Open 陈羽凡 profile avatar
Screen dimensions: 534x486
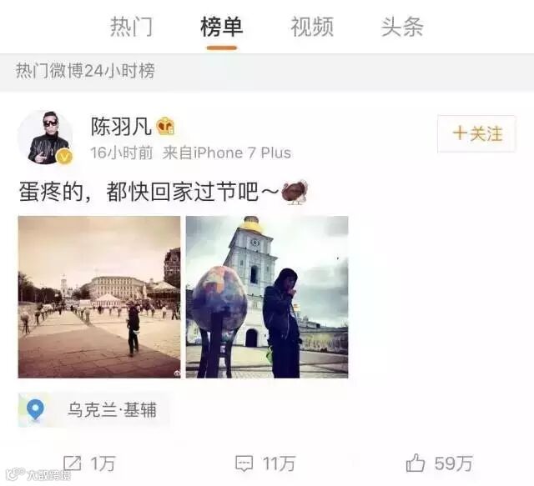click(46, 138)
